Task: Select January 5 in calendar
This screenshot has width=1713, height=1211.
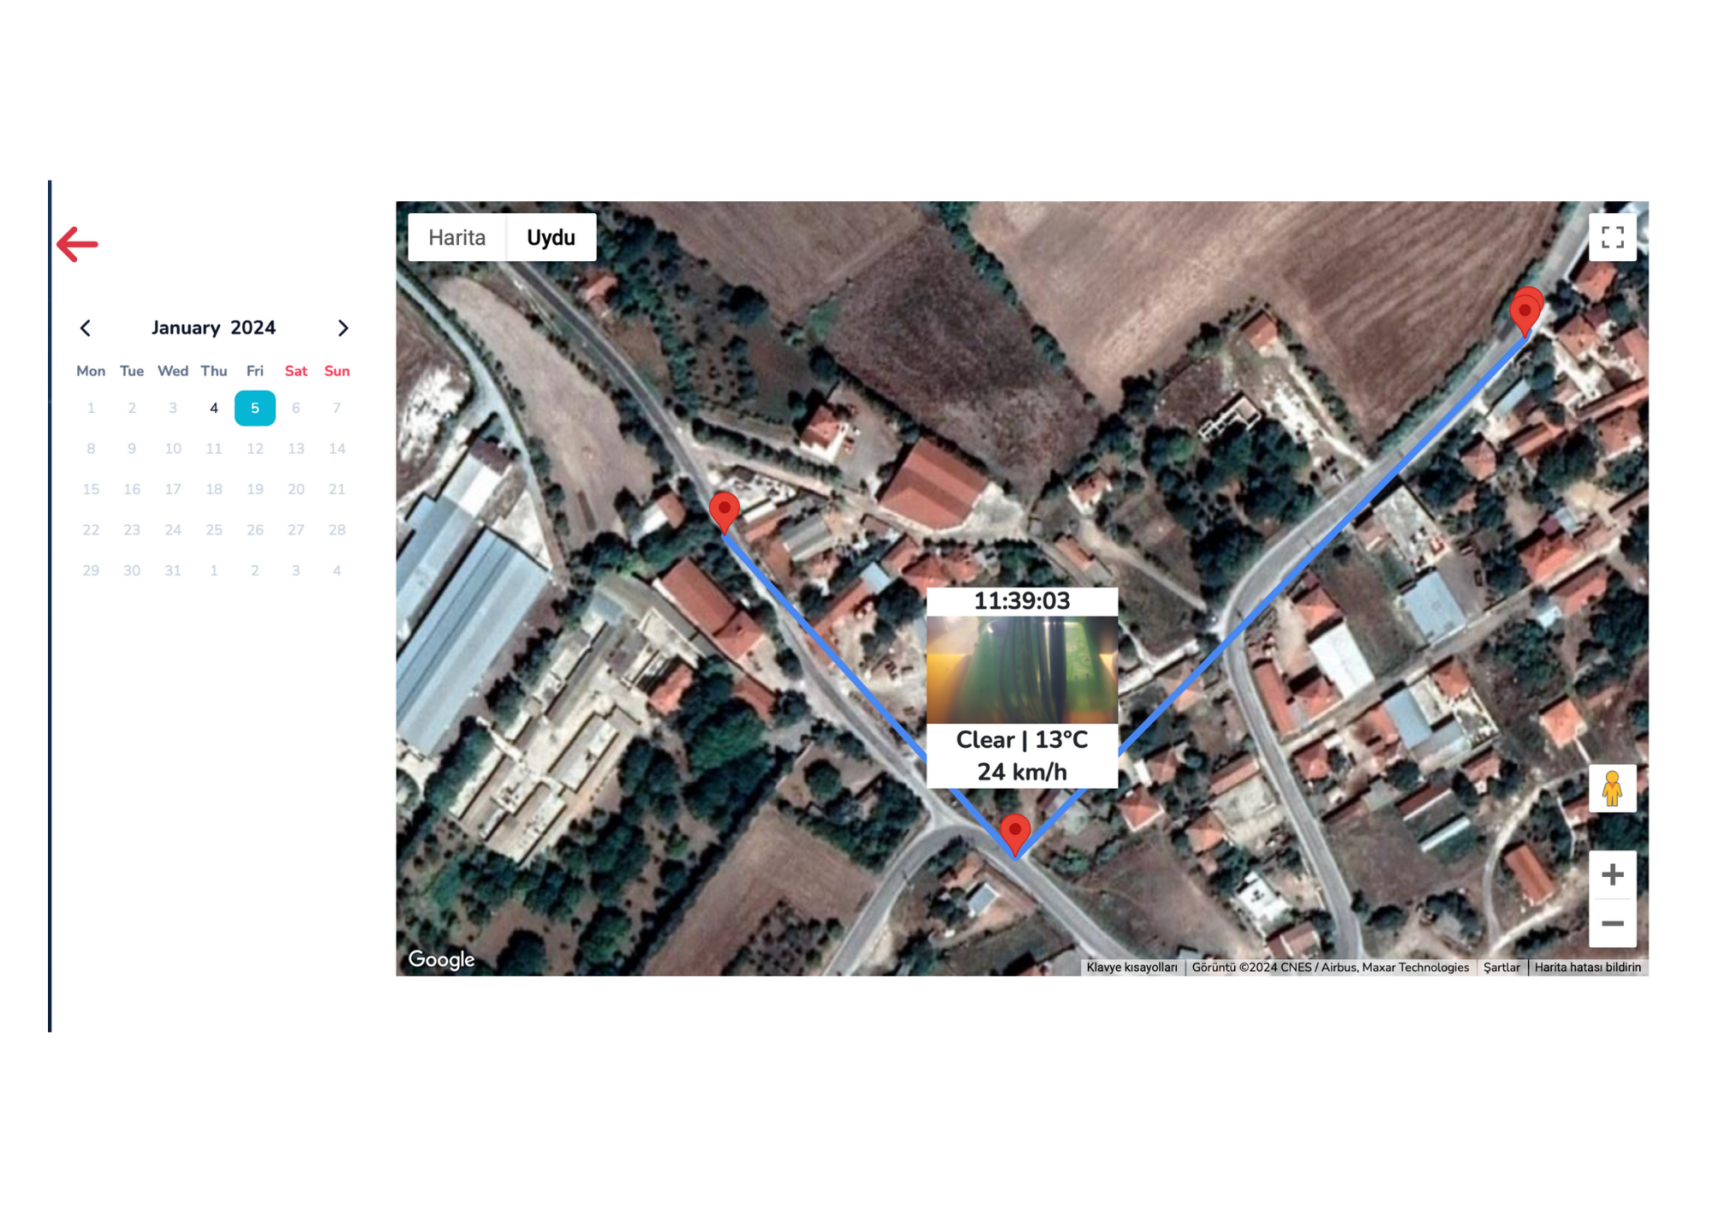Action: coord(254,408)
